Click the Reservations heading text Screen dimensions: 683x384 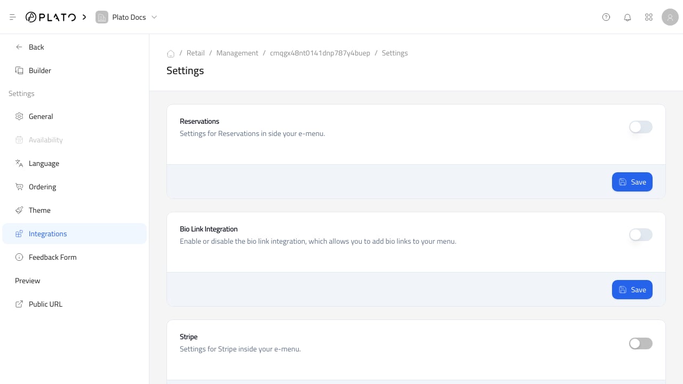click(x=200, y=121)
